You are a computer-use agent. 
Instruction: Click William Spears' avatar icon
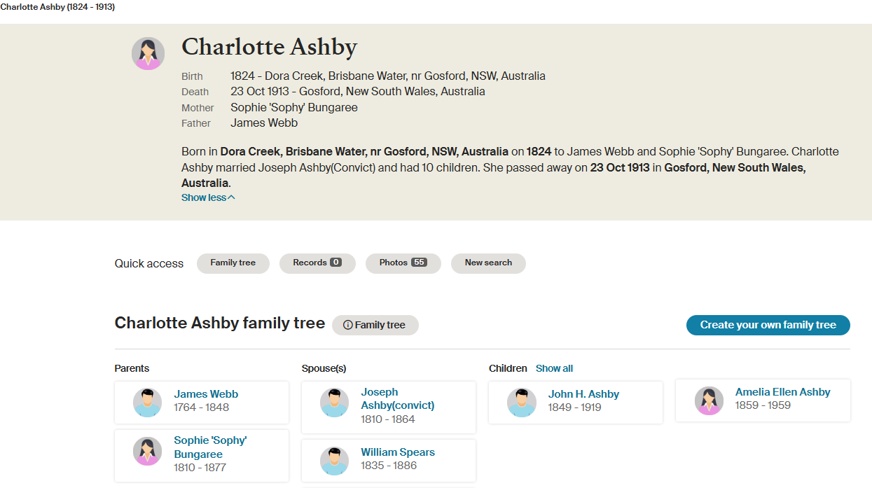[334, 461]
